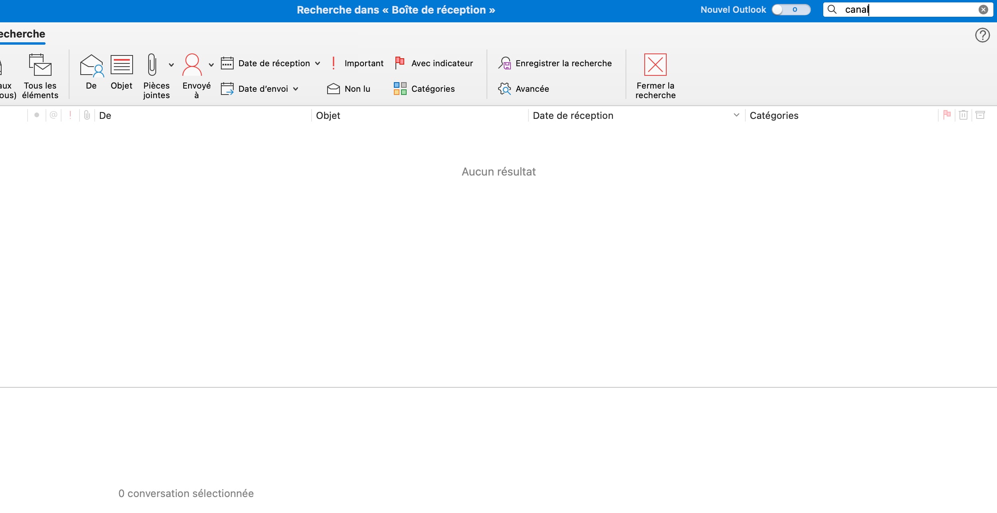The width and height of the screenshot is (997, 513).
Task: Clear the search field text
Action: coord(983,10)
